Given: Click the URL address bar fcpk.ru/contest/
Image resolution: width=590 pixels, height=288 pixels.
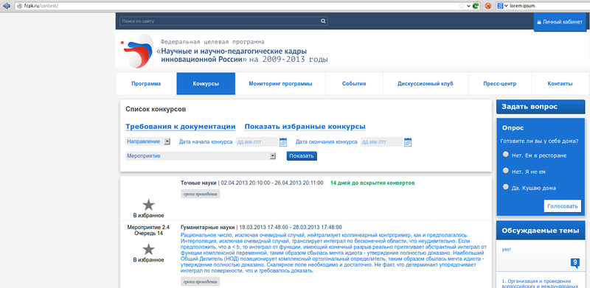Looking at the screenshot, I should 237,6.
